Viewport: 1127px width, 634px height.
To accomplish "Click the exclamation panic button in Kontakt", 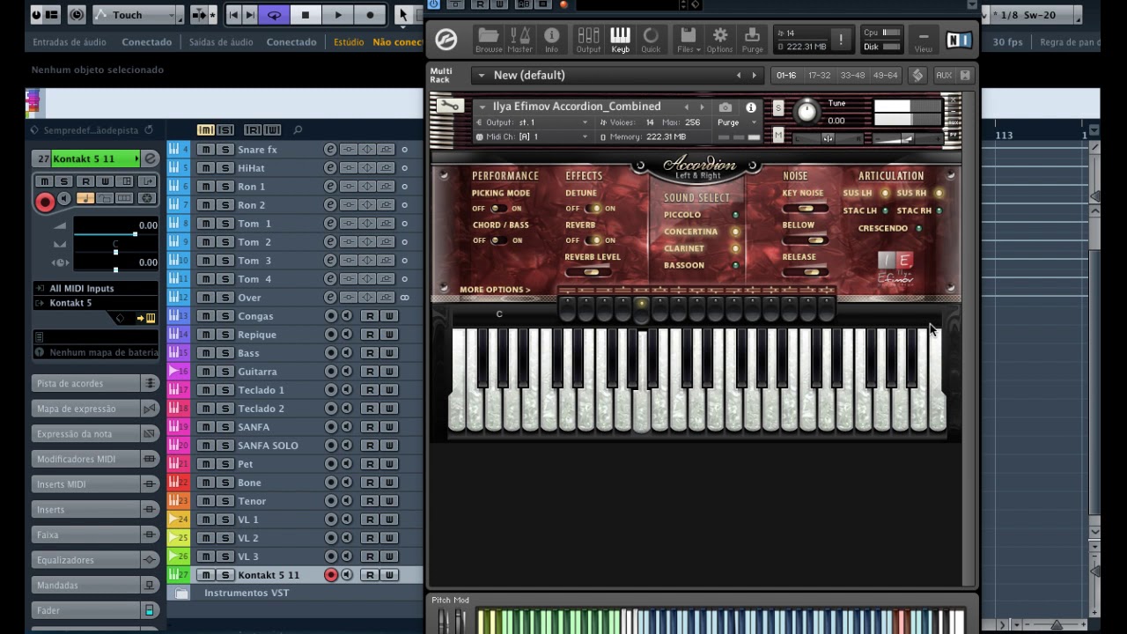I will [841, 40].
